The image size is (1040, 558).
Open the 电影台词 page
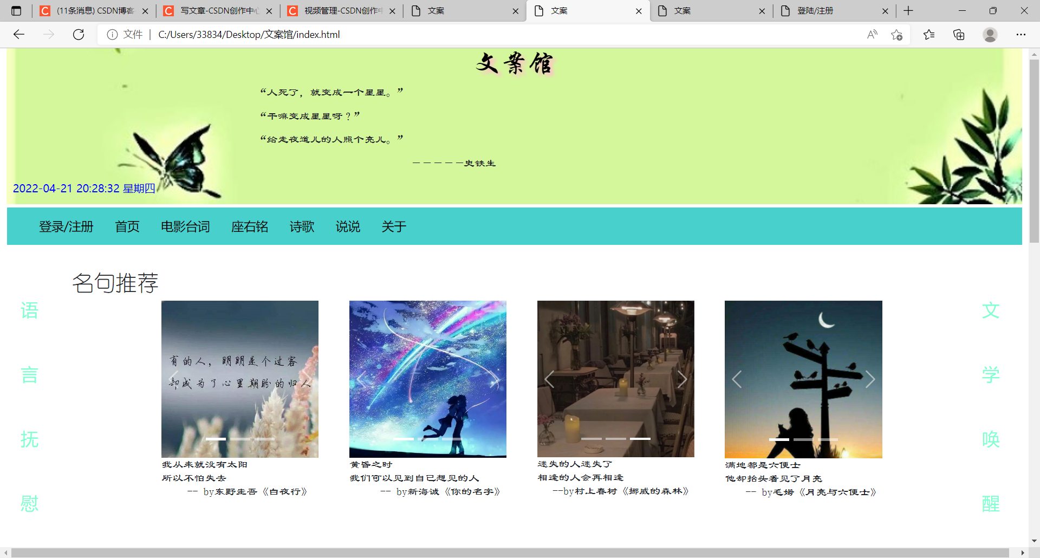(185, 226)
